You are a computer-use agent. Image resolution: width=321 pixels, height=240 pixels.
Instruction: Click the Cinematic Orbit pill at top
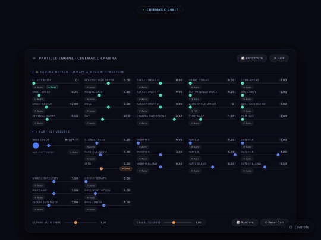tap(160, 9)
